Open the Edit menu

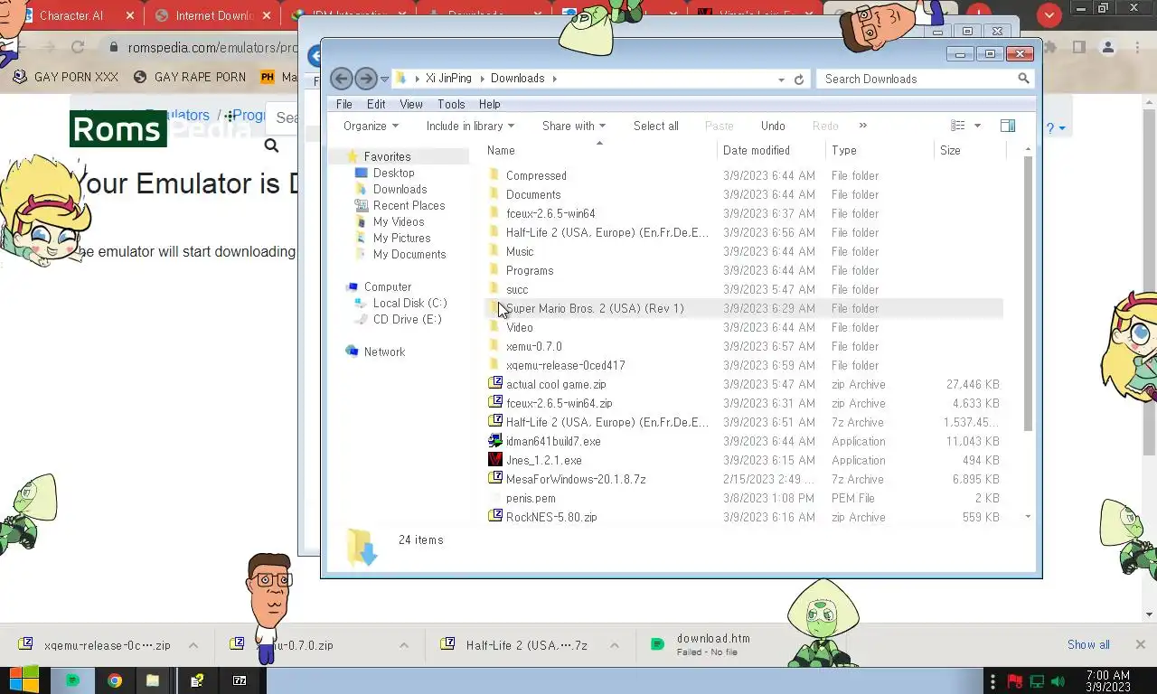(x=376, y=104)
